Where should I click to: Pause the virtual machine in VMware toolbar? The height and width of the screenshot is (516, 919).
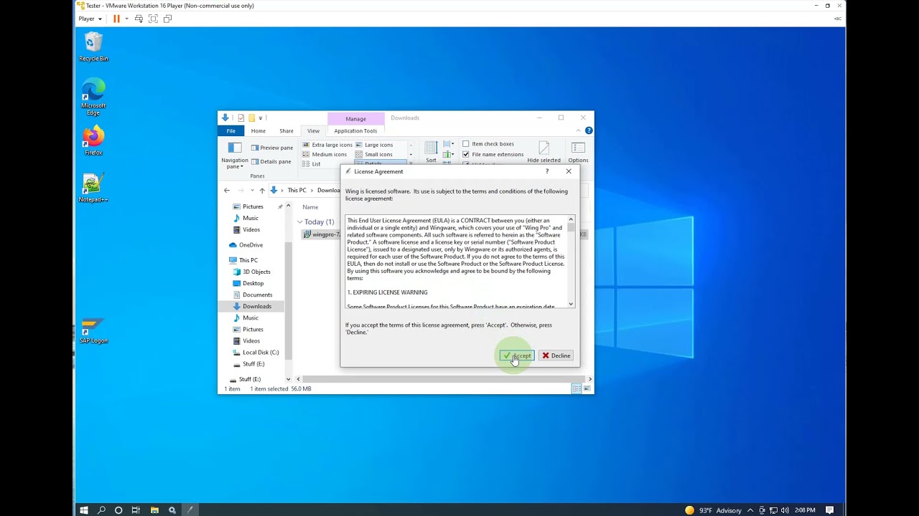[116, 19]
